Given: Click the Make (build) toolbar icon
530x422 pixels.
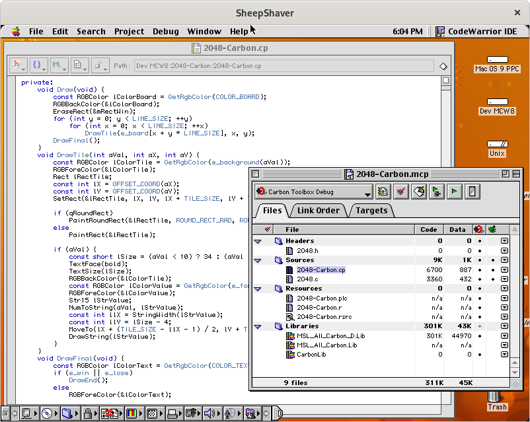Looking at the screenshot, I should (x=419, y=192).
